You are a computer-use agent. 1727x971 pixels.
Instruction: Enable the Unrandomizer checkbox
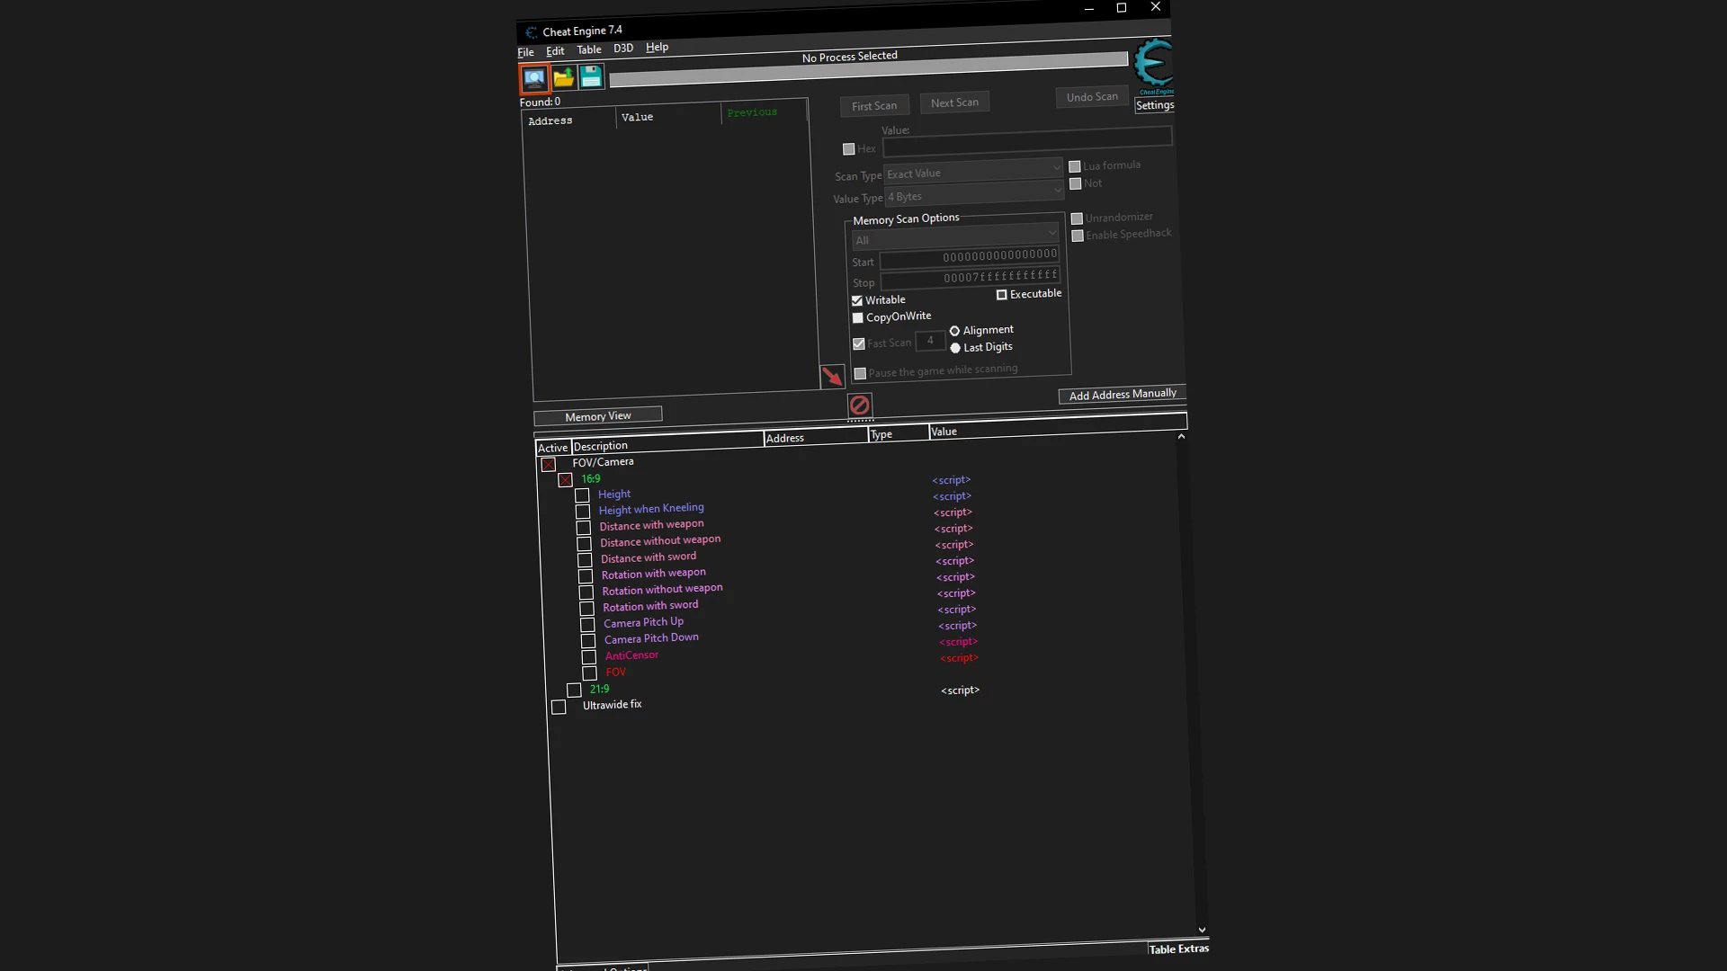(x=1077, y=218)
